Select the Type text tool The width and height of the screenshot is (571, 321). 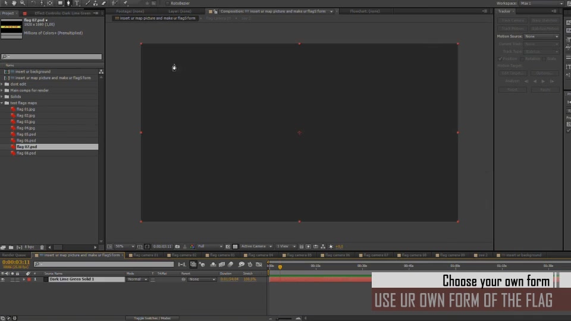(77, 3)
